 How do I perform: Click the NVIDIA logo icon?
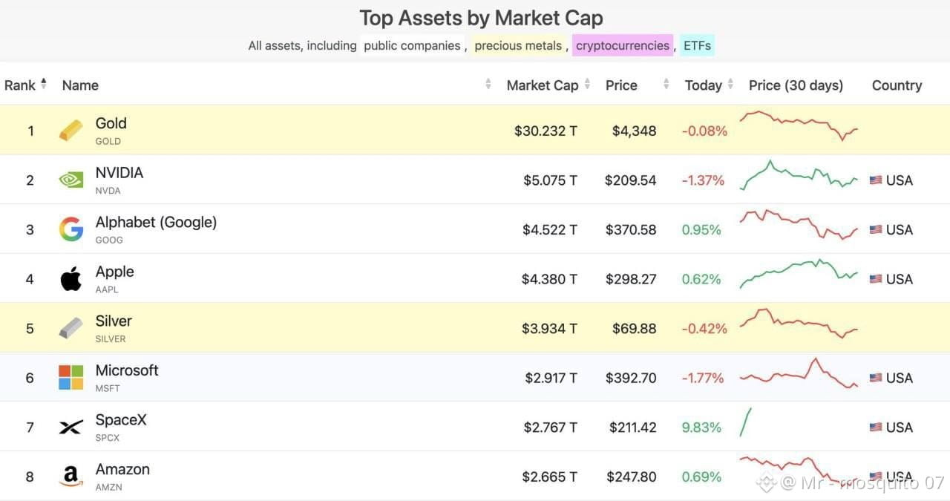(x=71, y=180)
